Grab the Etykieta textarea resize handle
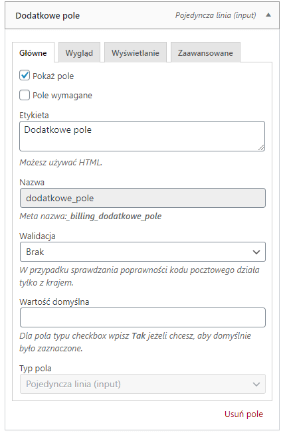Viewport: 285px width, 437px height. pos(261,147)
